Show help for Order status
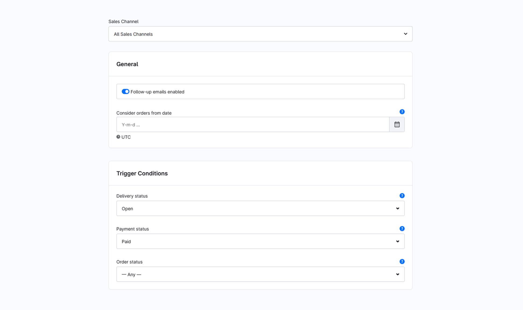 click(402, 262)
